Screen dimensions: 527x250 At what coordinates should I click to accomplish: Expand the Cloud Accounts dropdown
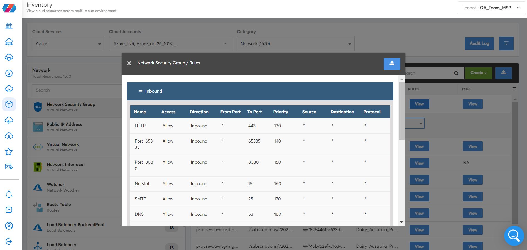tap(170, 44)
